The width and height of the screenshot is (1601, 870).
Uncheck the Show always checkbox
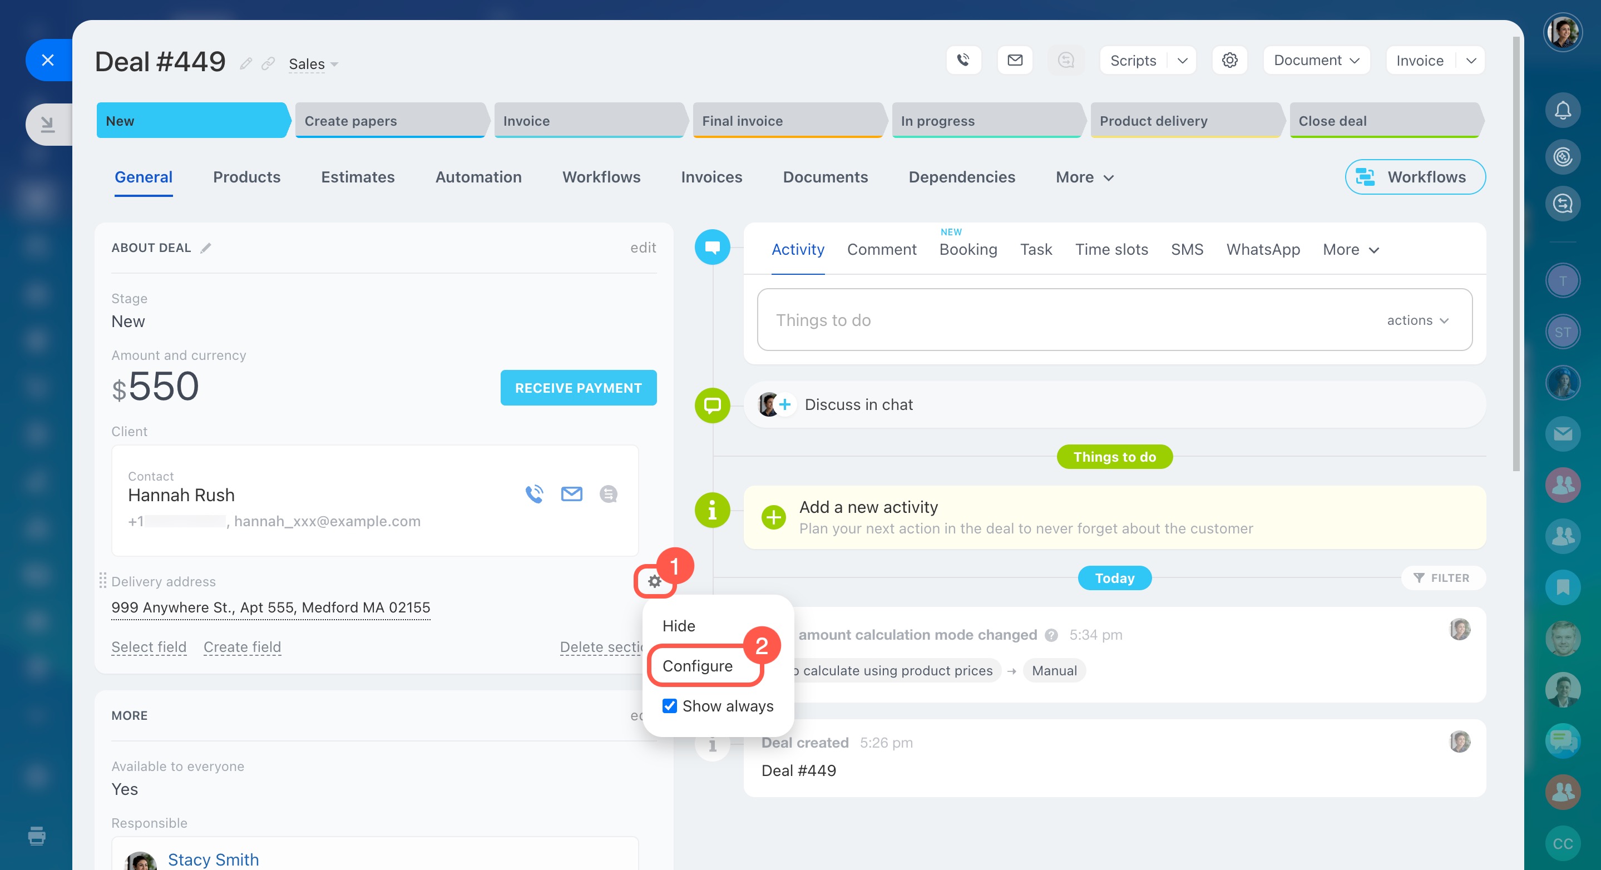tap(669, 706)
